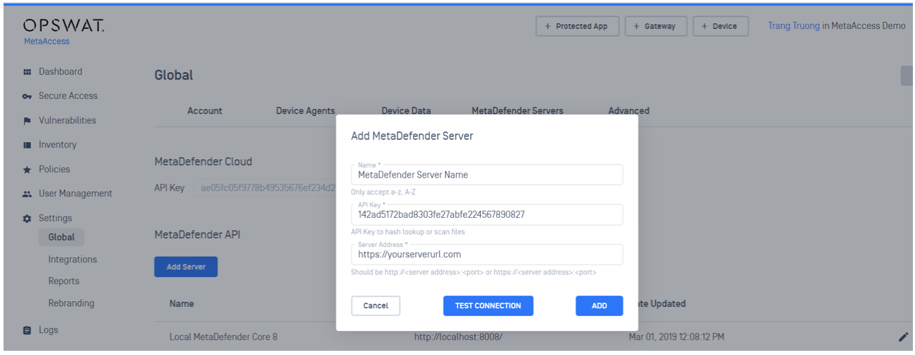Collapse the Settings menu item
The width and height of the screenshot is (915, 355).
[55, 219]
